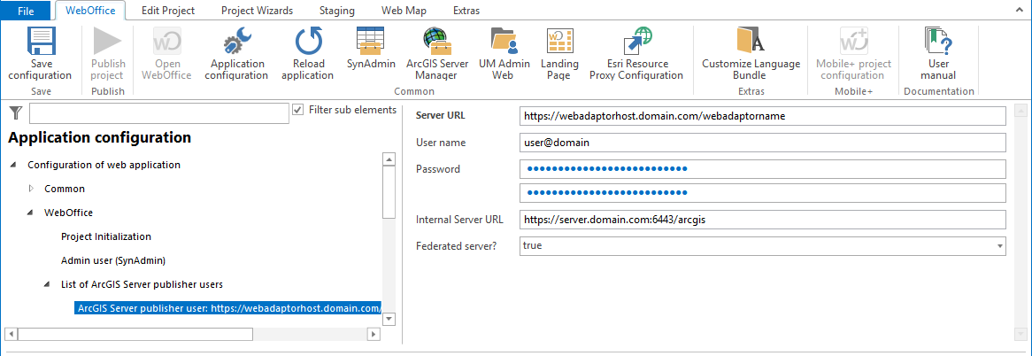Collapse the WebOffice tree node
This screenshot has height=356, width=1032.
(31, 213)
